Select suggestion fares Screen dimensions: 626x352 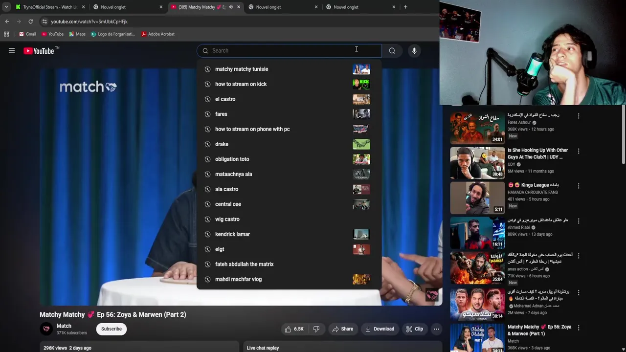coord(289,114)
